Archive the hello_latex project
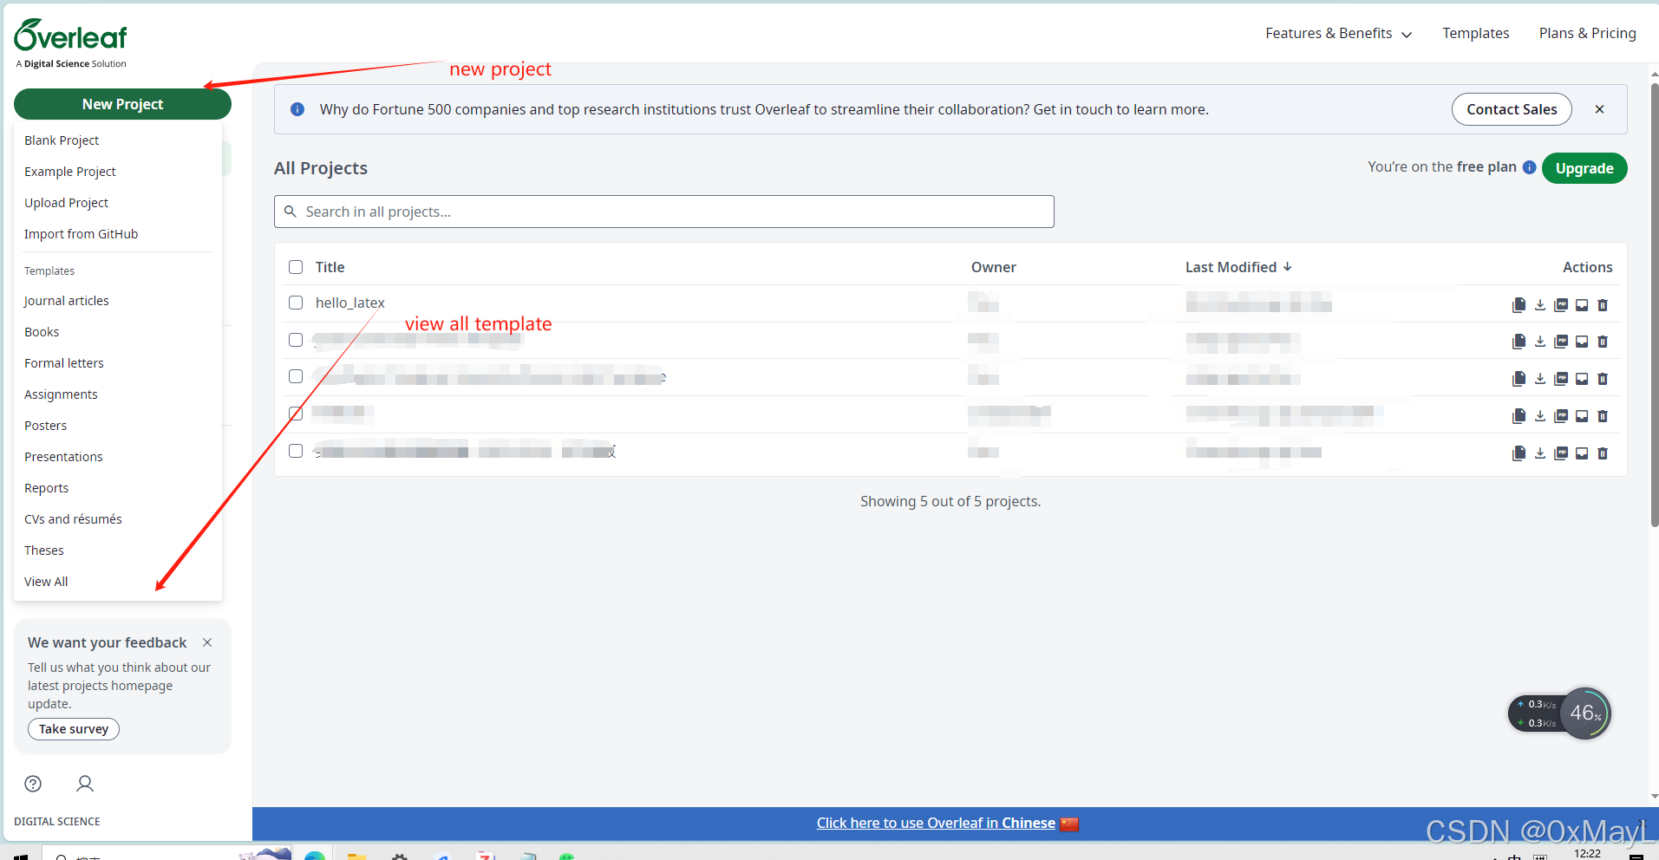The height and width of the screenshot is (860, 1659). [x=1582, y=305]
